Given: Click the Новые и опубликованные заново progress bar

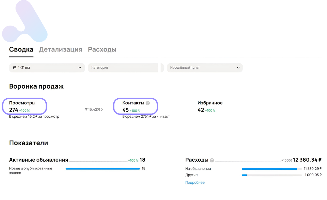Looking at the screenshot, I should point(103,169).
